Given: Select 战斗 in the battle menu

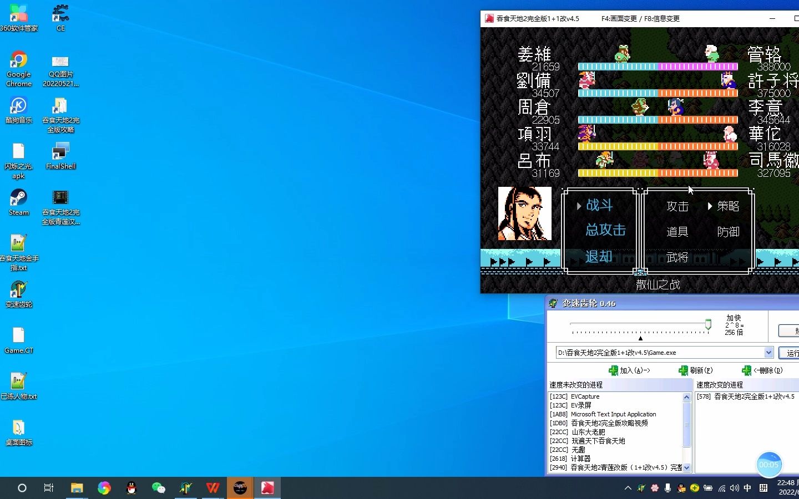Looking at the screenshot, I should [599, 205].
